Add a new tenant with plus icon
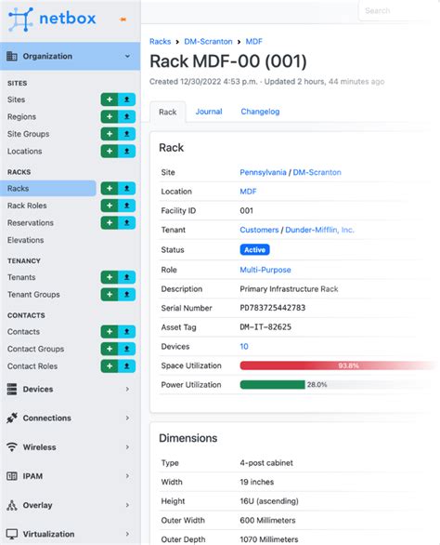 [110, 277]
